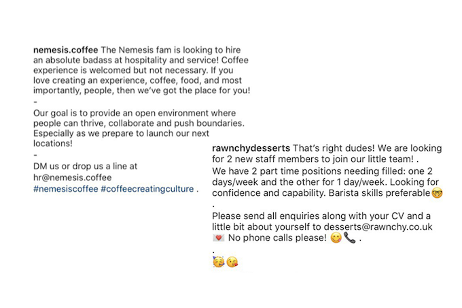This screenshot has width=462, height=308.
Task: Click the party face emoji
Action: coord(218,262)
